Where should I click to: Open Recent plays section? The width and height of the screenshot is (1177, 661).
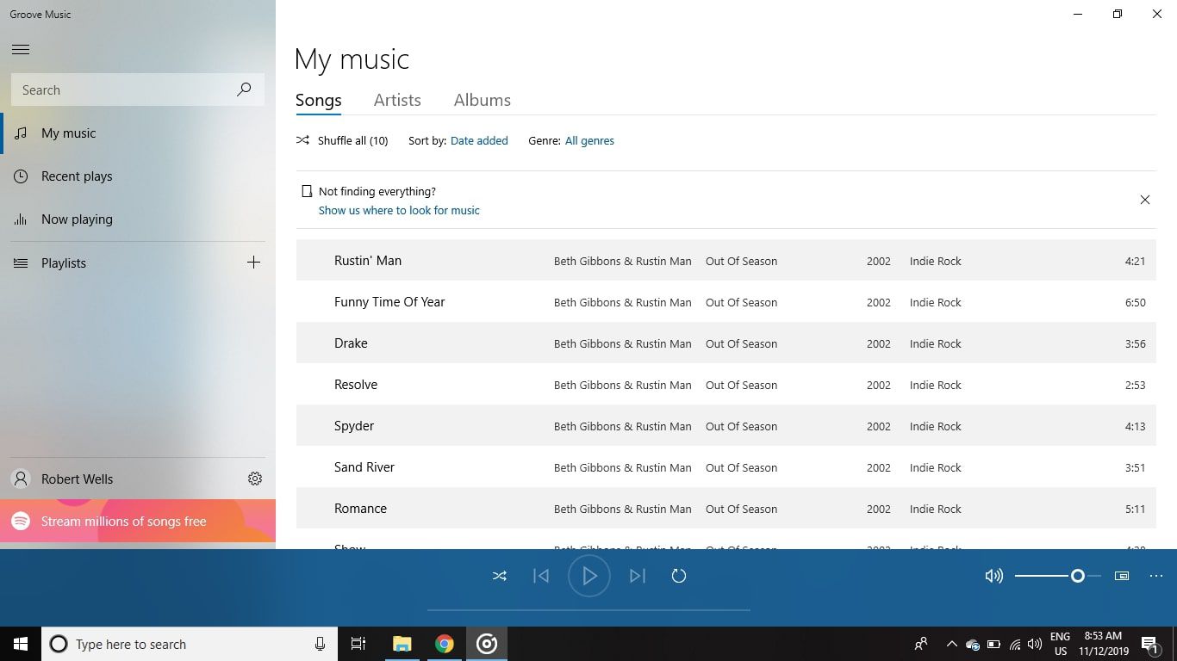[138, 176]
